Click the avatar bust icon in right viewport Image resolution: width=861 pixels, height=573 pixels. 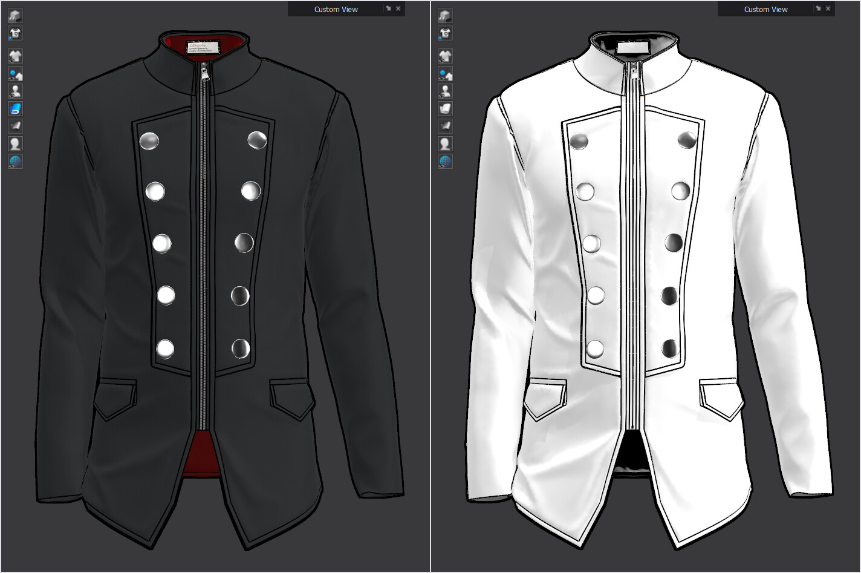(444, 143)
